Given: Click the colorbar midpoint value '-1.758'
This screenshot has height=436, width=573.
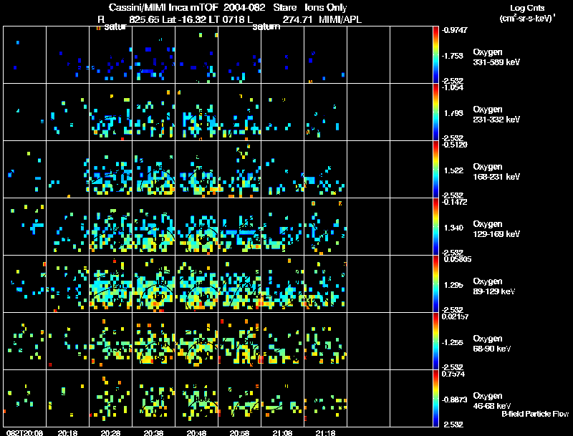Looking at the screenshot, I should tap(453, 56).
